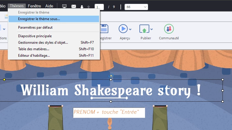Click the 'William Shakespeare story !' title

(111, 90)
